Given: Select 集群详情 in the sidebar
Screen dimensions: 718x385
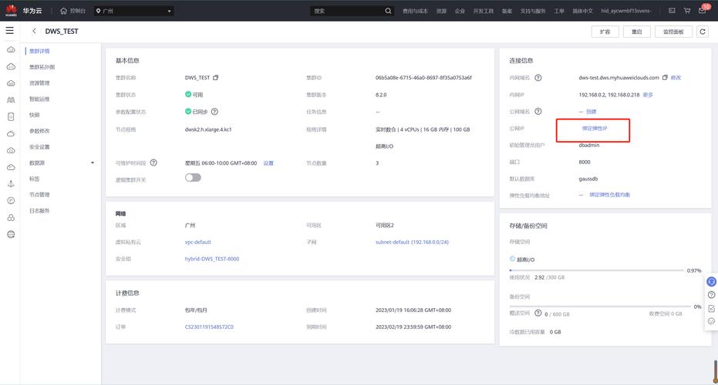Looking at the screenshot, I should click(39, 52).
